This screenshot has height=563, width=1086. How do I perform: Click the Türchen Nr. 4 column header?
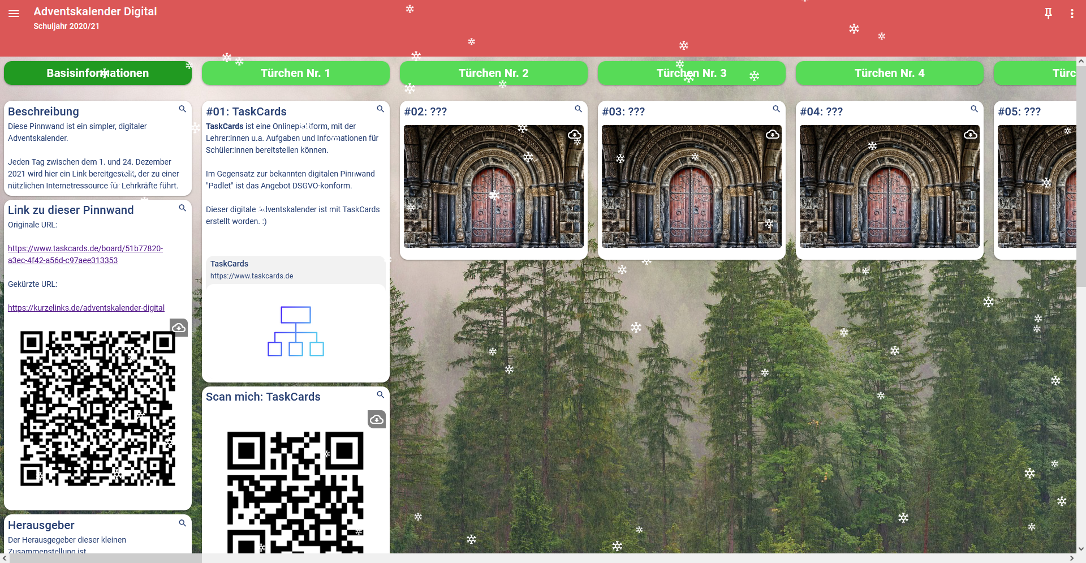click(x=889, y=73)
